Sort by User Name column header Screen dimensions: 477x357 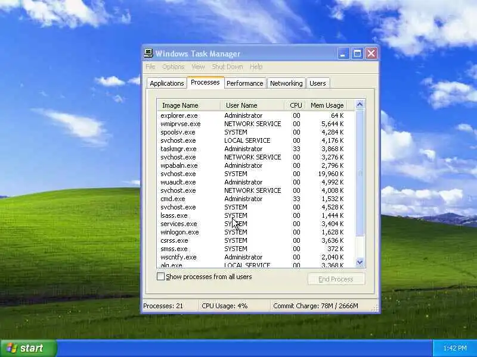point(252,105)
